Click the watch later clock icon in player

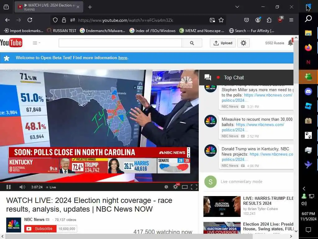pyautogui.click(x=166, y=187)
